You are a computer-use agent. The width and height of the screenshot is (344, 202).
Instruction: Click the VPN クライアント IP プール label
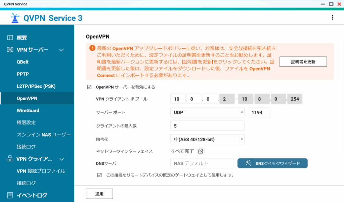coord(122,99)
